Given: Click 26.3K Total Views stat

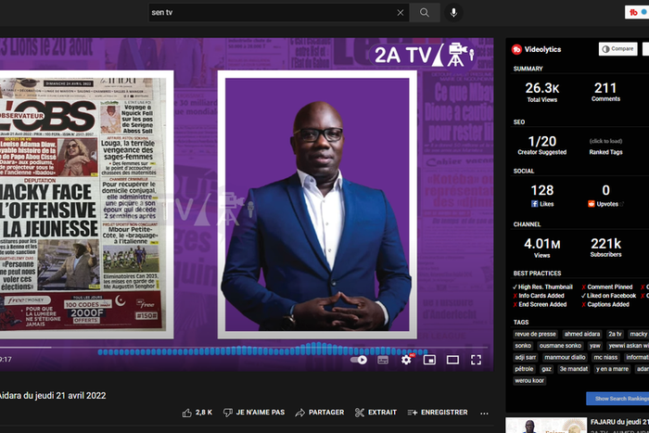Looking at the screenshot, I should tap(541, 92).
